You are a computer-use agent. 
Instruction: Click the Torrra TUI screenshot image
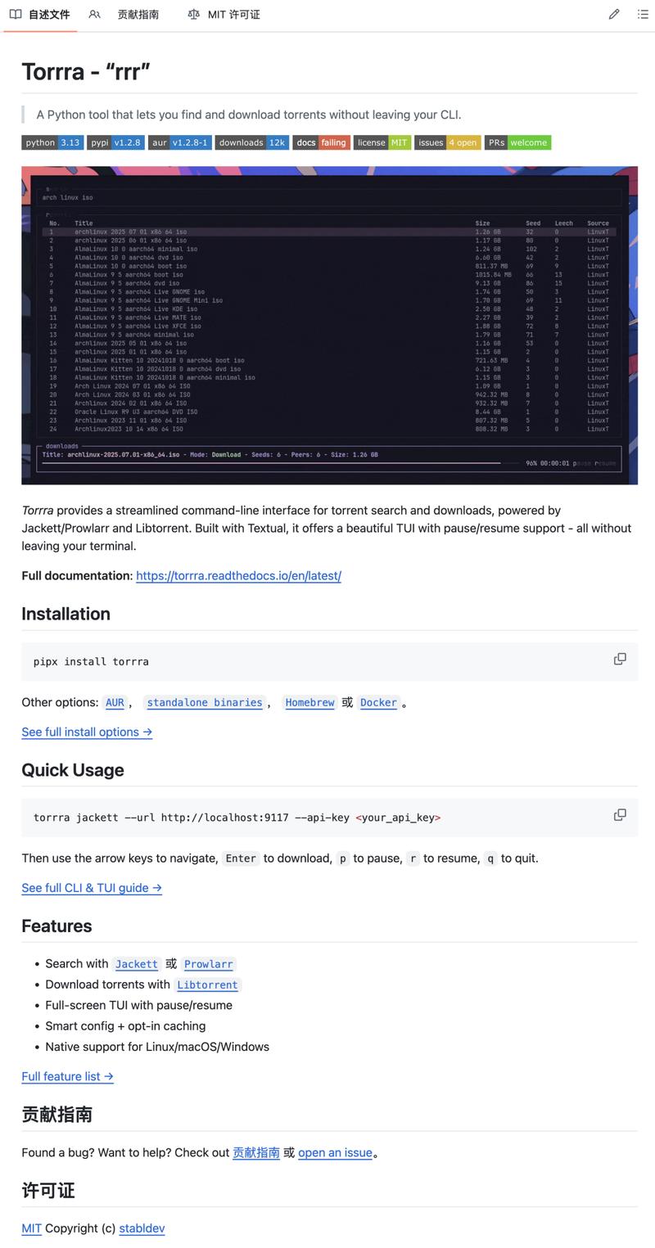coord(329,325)
